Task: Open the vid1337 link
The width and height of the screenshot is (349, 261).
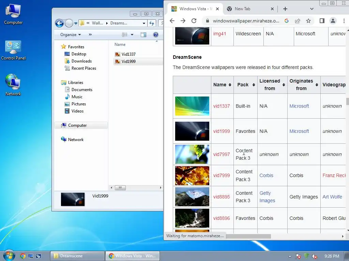Action: (x=222, y=106)
